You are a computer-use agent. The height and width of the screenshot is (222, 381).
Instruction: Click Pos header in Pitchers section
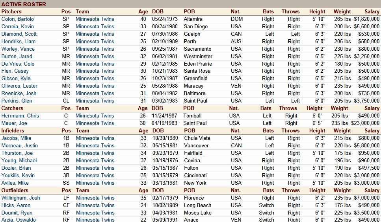[66, 12]
